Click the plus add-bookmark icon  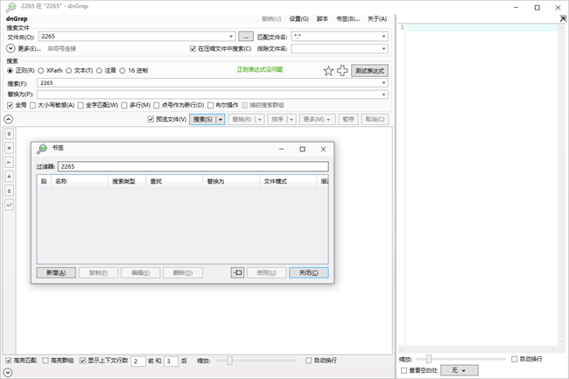pos(342,71)
